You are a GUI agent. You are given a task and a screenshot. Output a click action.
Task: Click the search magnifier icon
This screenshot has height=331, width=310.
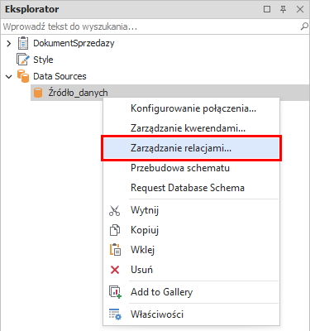[x=304, y=26]
